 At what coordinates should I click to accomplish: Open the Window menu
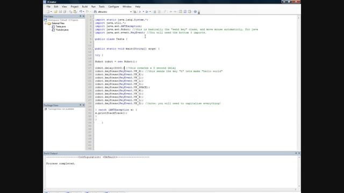pos(127,6)
